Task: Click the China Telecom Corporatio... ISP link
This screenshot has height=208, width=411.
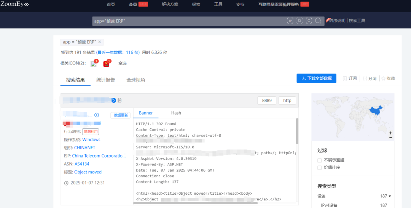Action: tap(99, 156)
